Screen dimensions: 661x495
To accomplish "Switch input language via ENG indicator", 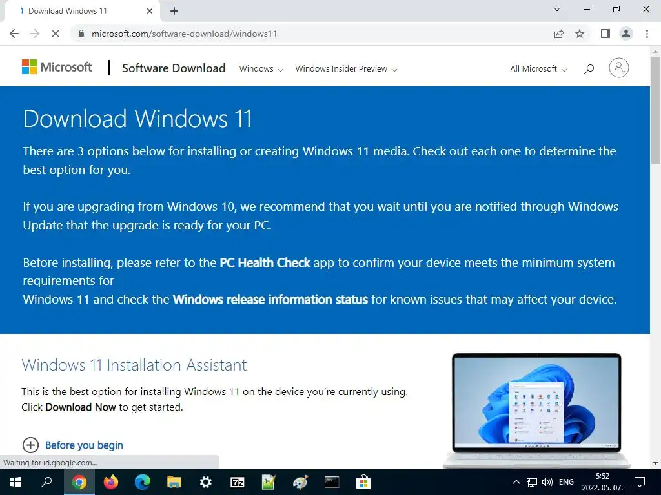I will point(566,482).
